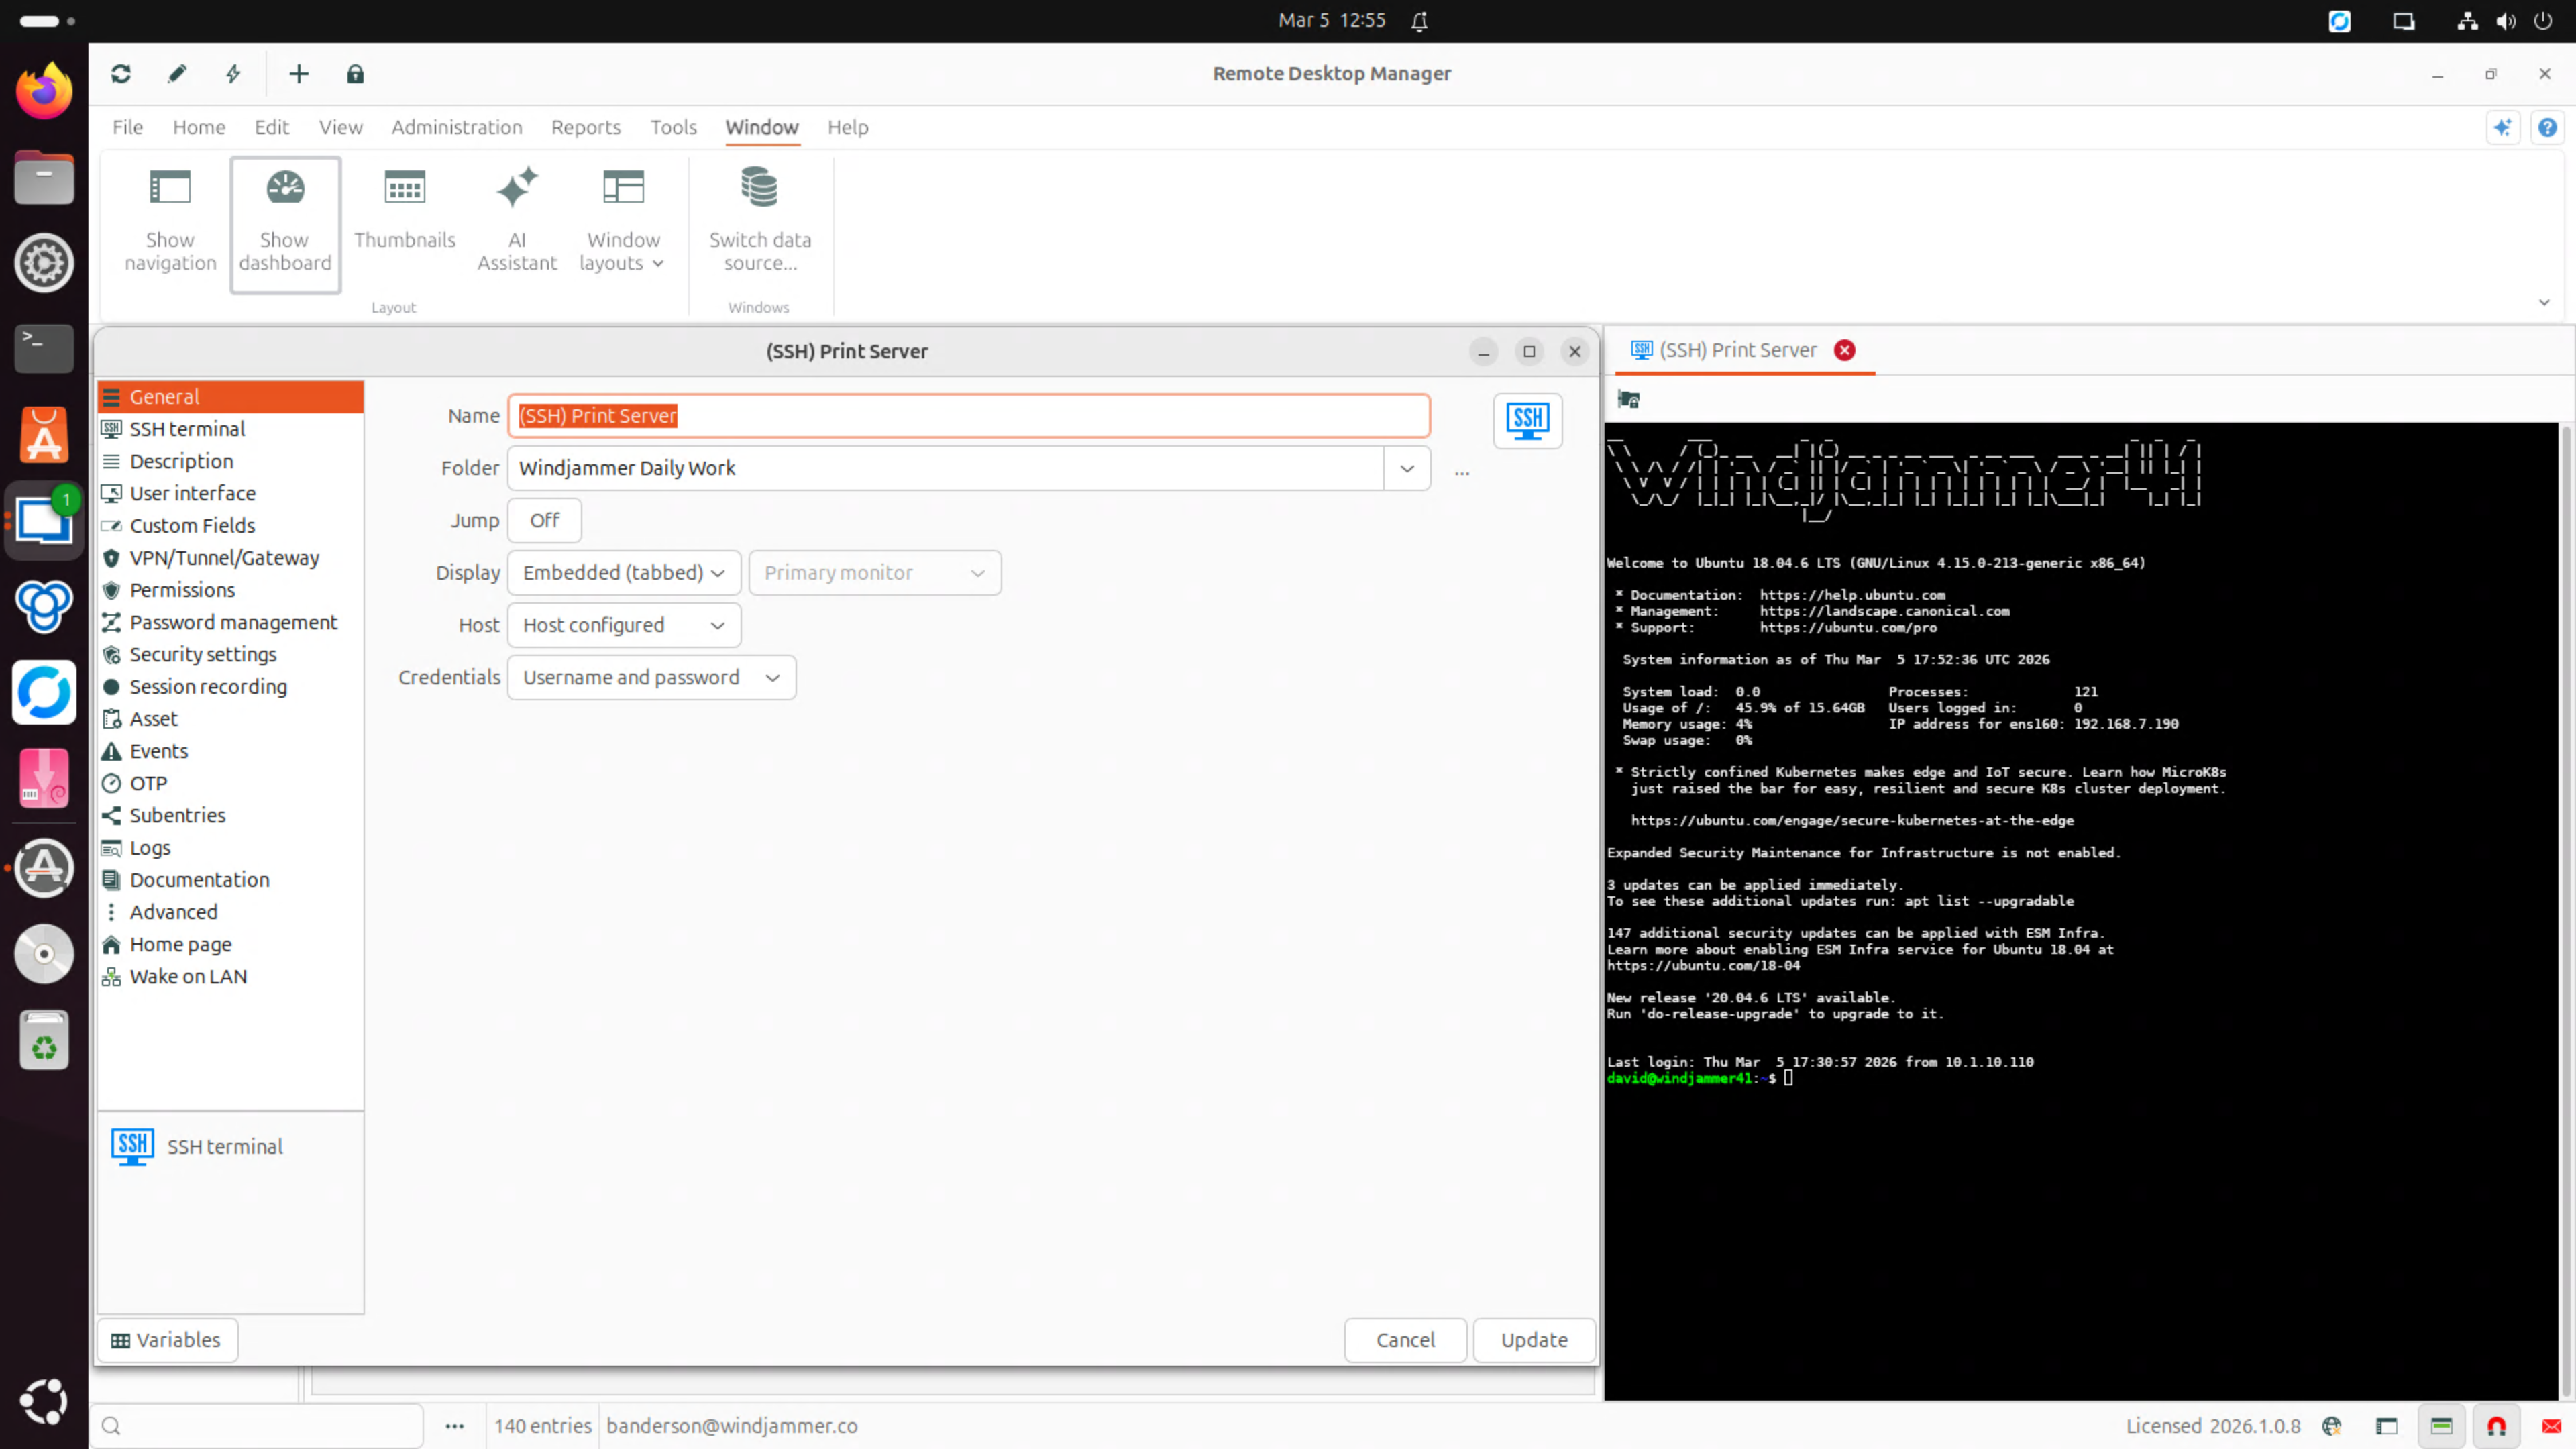The width and height of the screenshot is (2576, 1449).
Task: Select the (SSH) Print Server session tab
Action: pos(1740,350)
